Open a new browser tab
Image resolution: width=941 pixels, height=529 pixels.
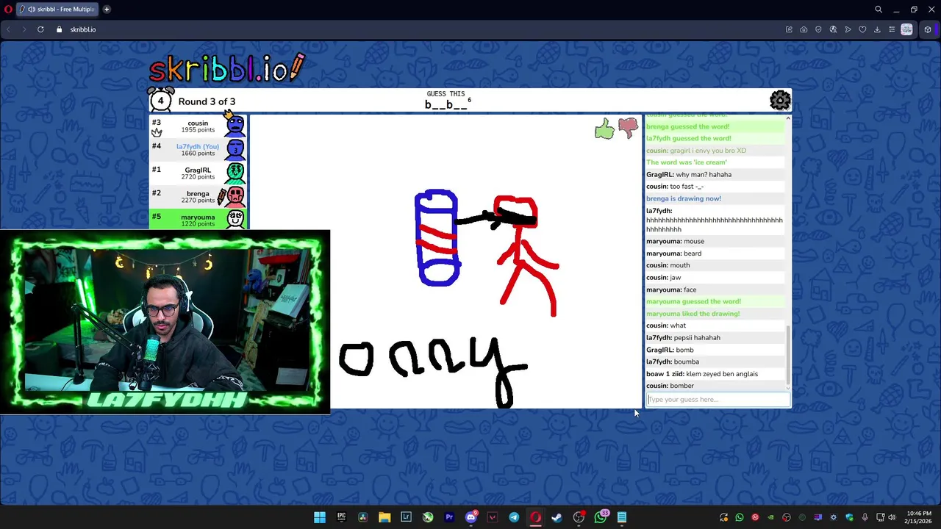click(x=107, y=9)
